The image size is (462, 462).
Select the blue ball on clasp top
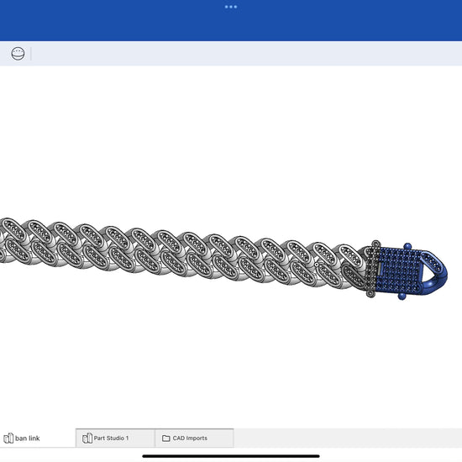click(407, 246)
